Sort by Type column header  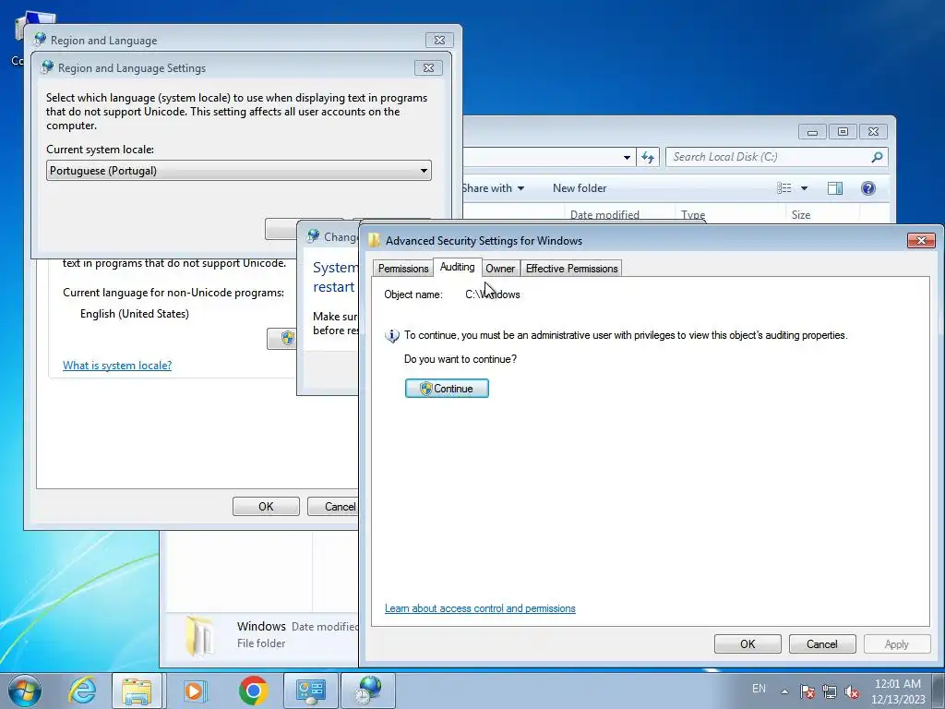[693, 214]
